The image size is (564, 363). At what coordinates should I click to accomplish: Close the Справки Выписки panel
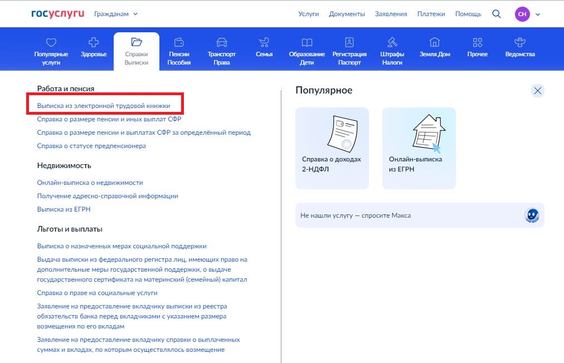[x=537, y=91]
